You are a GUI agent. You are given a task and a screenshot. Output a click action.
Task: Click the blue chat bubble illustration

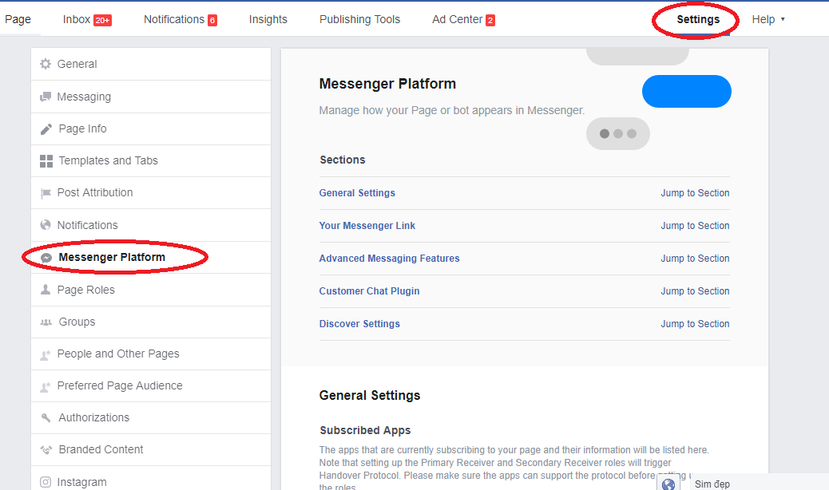click(x=686, y=91)
